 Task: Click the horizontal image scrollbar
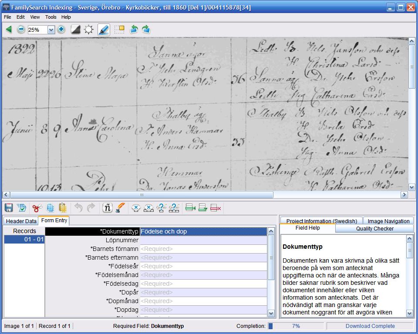[142, 195]
